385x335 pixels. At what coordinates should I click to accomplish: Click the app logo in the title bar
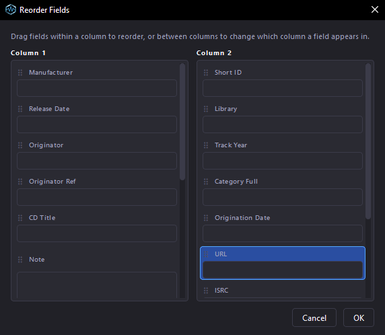point(11,10)
